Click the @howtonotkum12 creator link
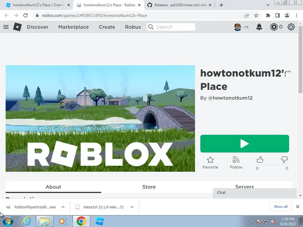This screenshot has height=227, width=303. (x=230, y=98)
